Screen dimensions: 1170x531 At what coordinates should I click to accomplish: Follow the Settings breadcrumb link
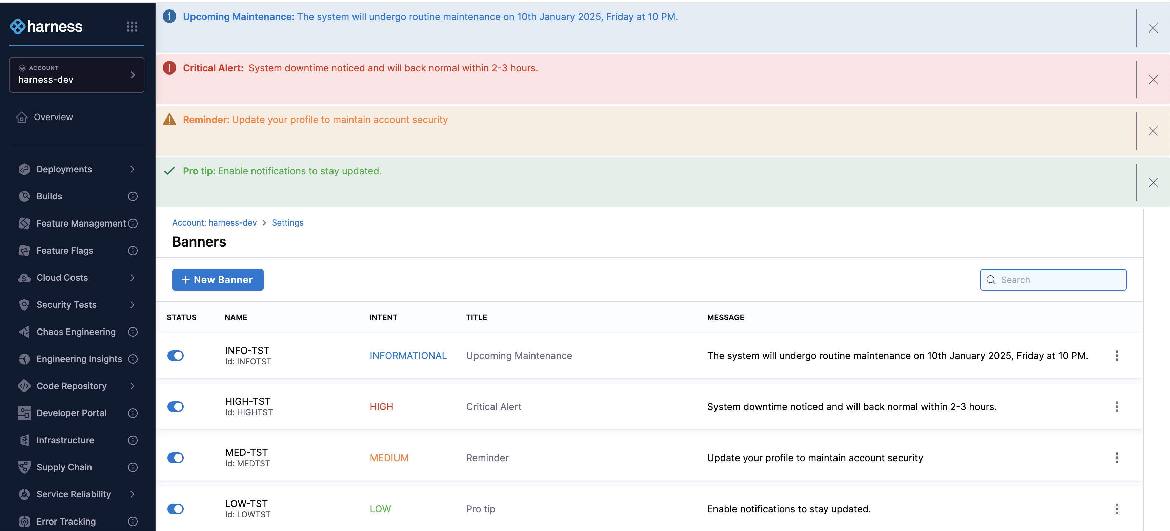point(287,223)
